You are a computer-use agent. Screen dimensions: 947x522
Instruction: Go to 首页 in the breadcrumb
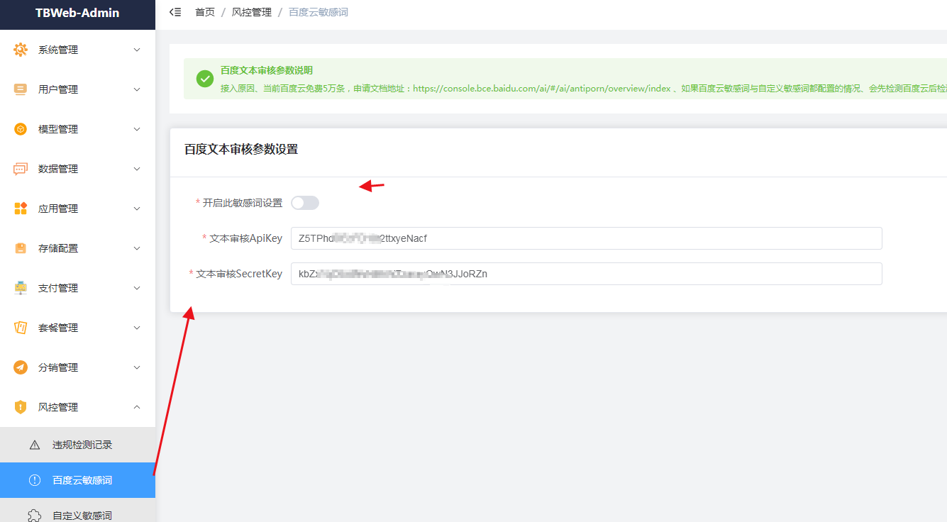click(205, 12)
